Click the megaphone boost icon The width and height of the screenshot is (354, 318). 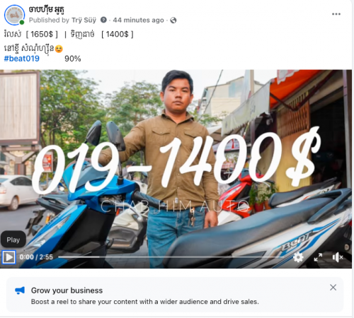(20, 290)
